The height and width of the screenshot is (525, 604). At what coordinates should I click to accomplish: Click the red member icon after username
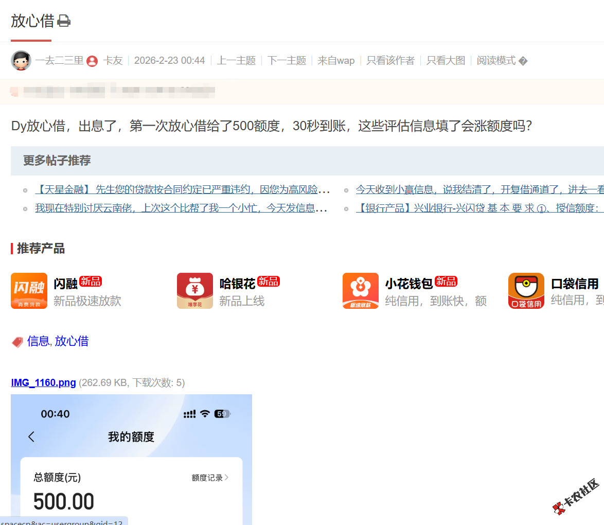click(x=92, y=61)
